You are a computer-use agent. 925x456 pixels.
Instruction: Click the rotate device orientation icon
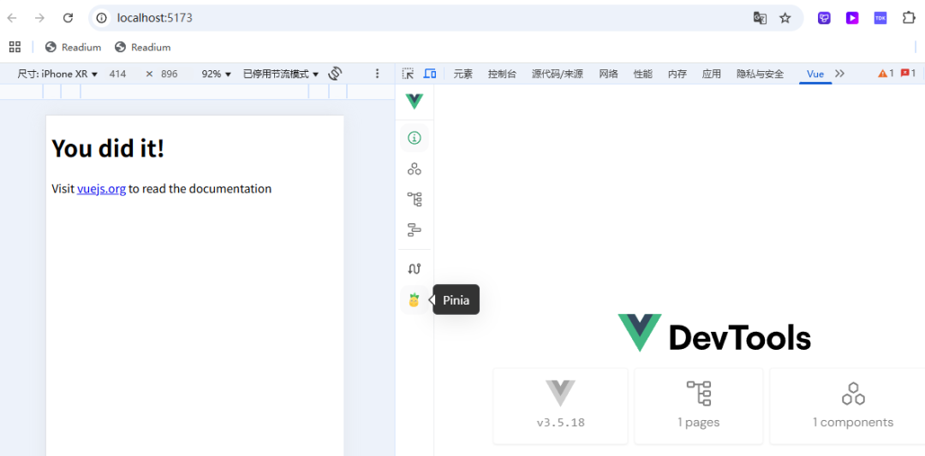(x=335, y=74)
